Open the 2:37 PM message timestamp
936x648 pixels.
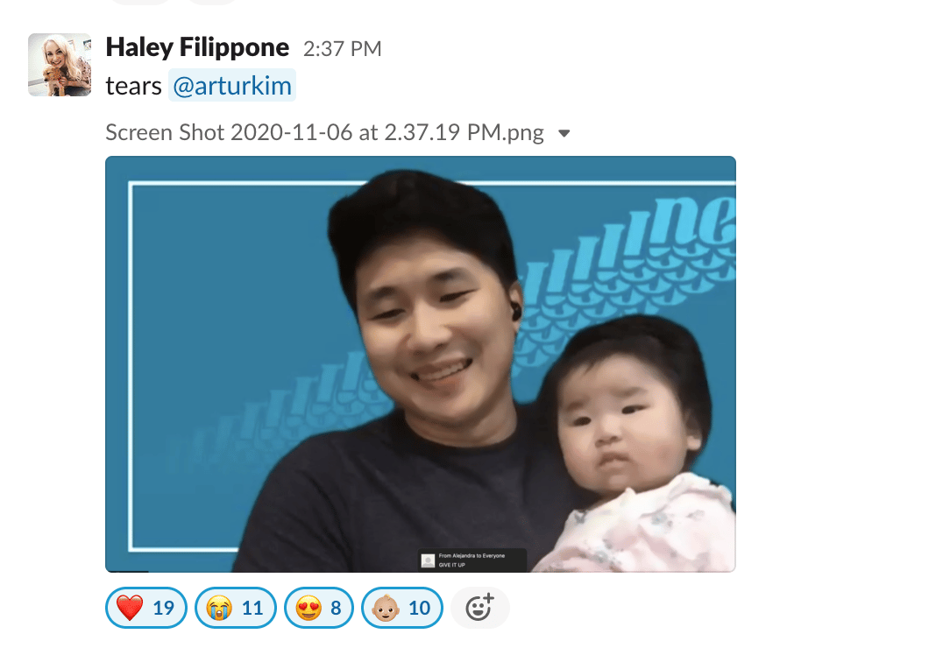click(342, 49)
